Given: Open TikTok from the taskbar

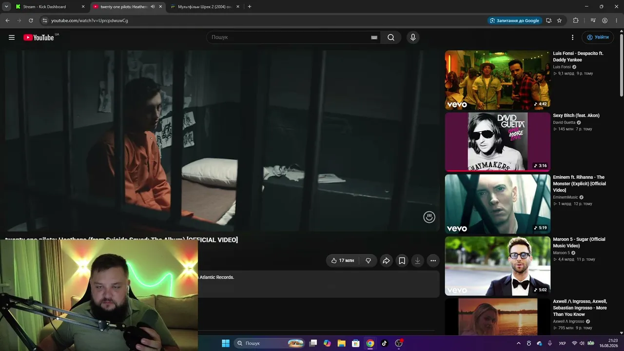Looking at the screenshot, I should pos(384,343).
